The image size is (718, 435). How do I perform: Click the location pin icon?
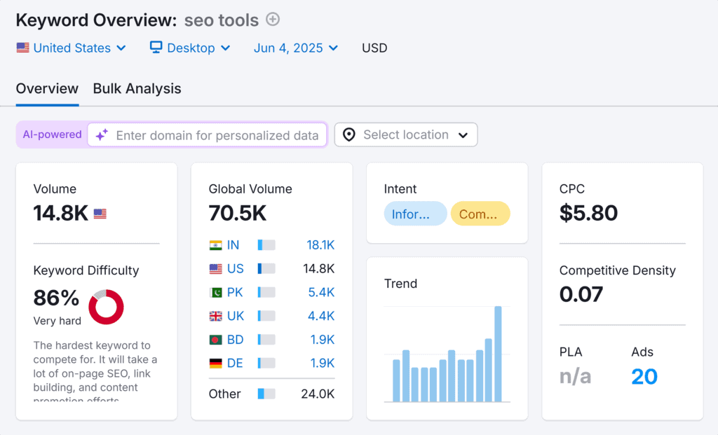[x=348, y=134]
